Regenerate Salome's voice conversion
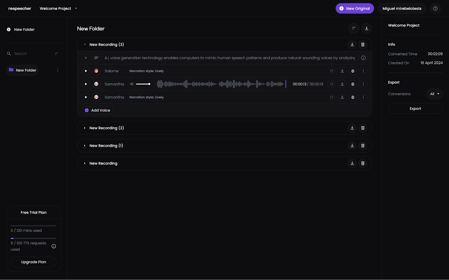 tap(332, 71)
